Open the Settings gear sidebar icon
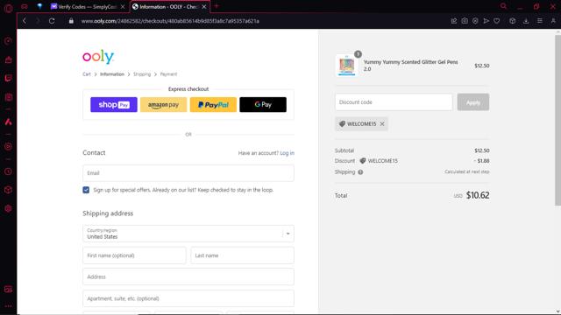Viewport: 561px width, 315px height. pyautogui.click(x=8, y=208)
